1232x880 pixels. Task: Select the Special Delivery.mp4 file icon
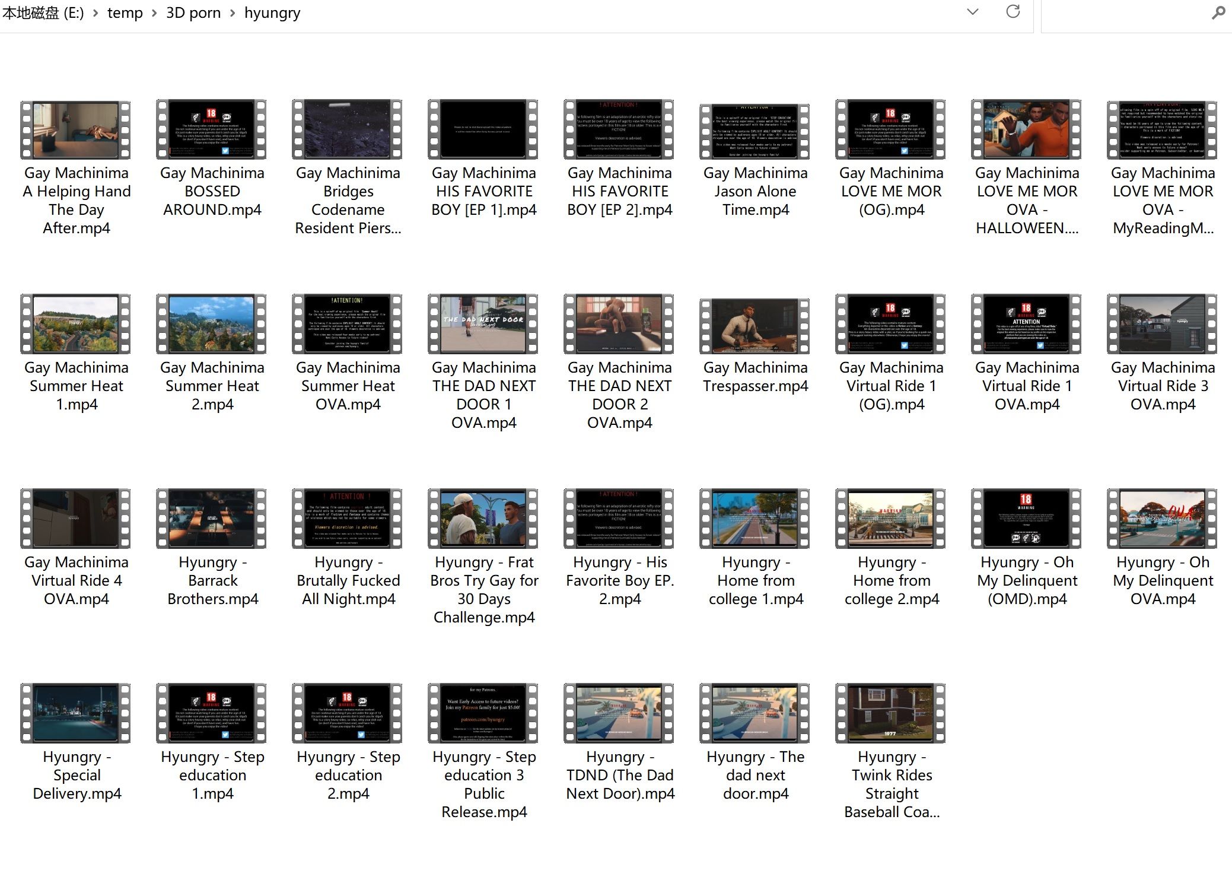tap(75, 713)
